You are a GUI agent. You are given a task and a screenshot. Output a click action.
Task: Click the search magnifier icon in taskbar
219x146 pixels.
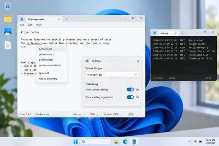click(84, 141)
